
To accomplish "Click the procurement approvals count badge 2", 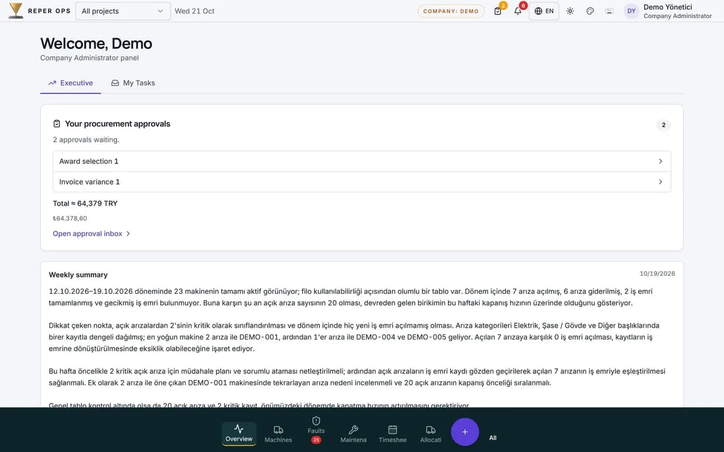I will pyautogui.click(x=663, y=125).
